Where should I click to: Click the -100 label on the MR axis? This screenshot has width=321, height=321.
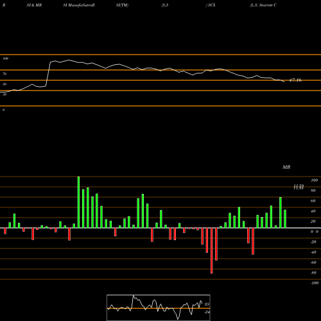[315, 283]
